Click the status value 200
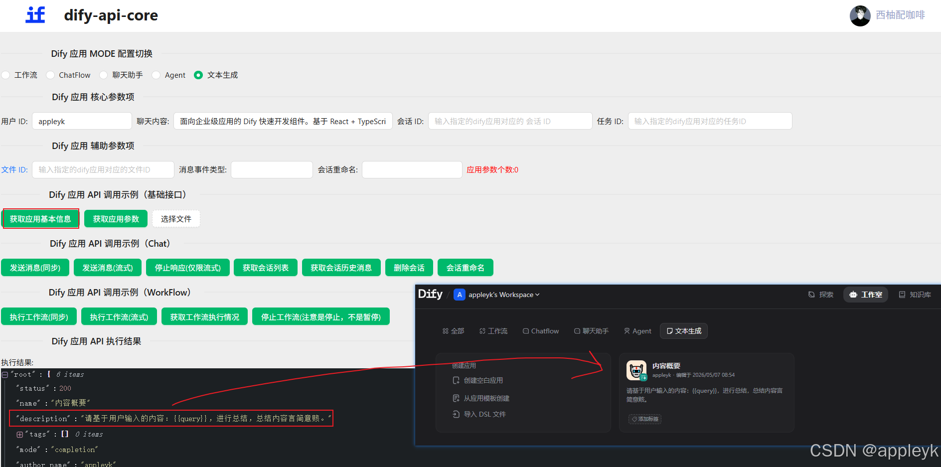Screen dimensions: 941x467 65,388
